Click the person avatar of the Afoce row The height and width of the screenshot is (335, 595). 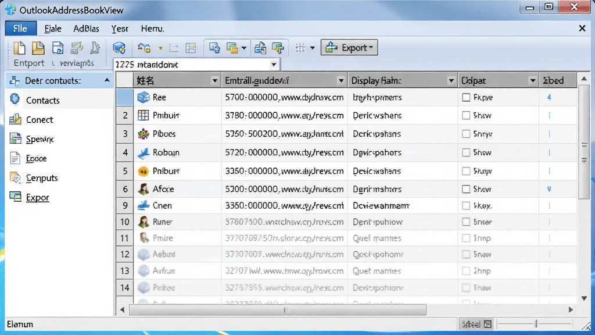tap(144, 189)
